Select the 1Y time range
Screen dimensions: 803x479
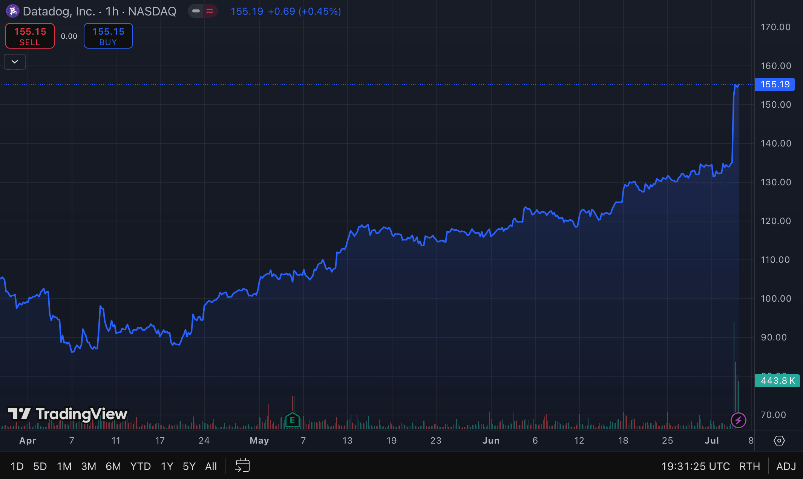pyautogui.click(x=167, y=466)
